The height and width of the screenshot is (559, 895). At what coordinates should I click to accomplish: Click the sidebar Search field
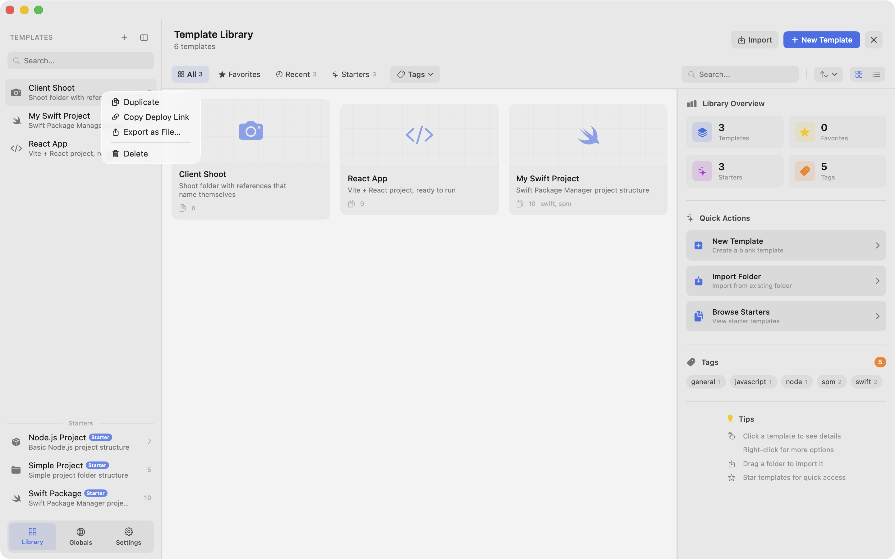80,61
